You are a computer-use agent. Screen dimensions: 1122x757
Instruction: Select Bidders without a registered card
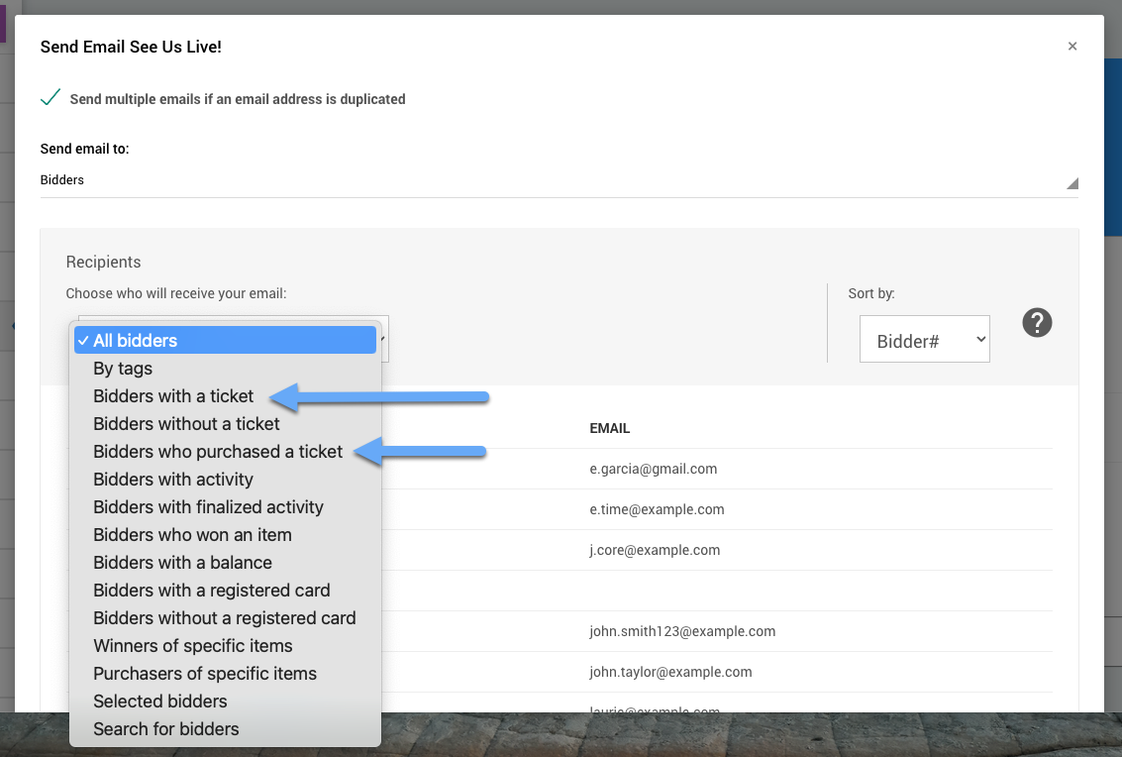[x=224, y=618]
